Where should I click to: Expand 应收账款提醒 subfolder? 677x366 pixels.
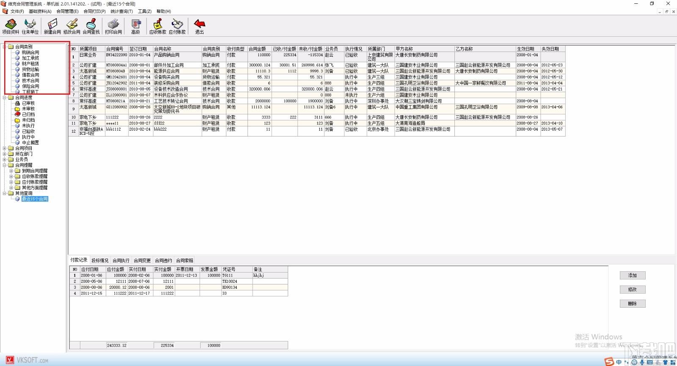[11, 176]
